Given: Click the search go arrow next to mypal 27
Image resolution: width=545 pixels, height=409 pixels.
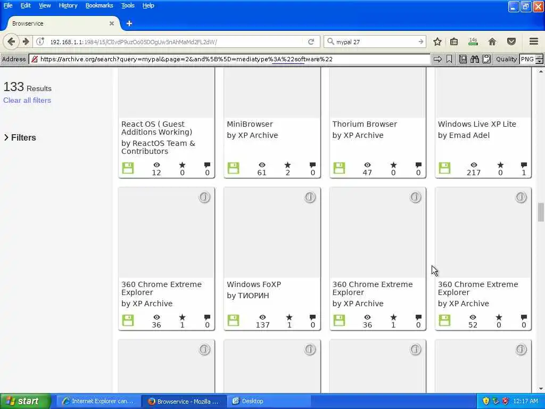Looking at the screenshot, I should click(x=420, y=42).
